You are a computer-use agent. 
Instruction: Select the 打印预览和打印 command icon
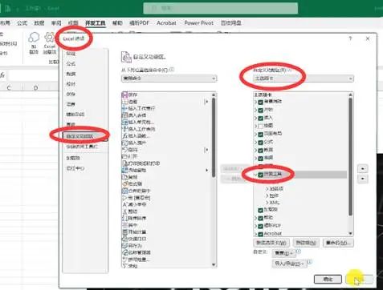click(124, 163)
